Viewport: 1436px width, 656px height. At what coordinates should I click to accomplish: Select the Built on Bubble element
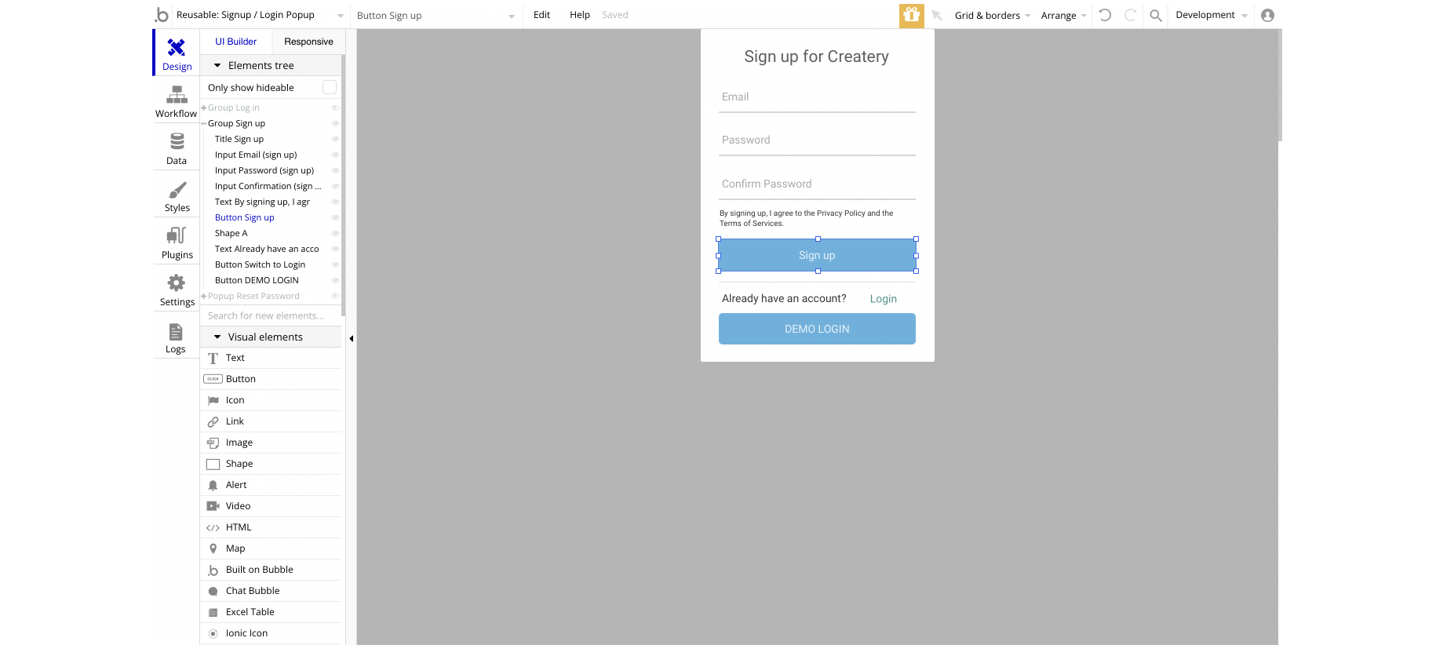coord(272,570)
